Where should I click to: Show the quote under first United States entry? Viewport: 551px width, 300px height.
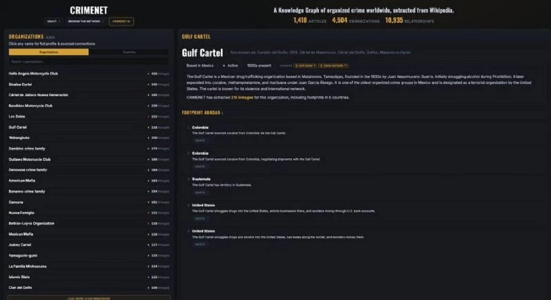(200, 218)
